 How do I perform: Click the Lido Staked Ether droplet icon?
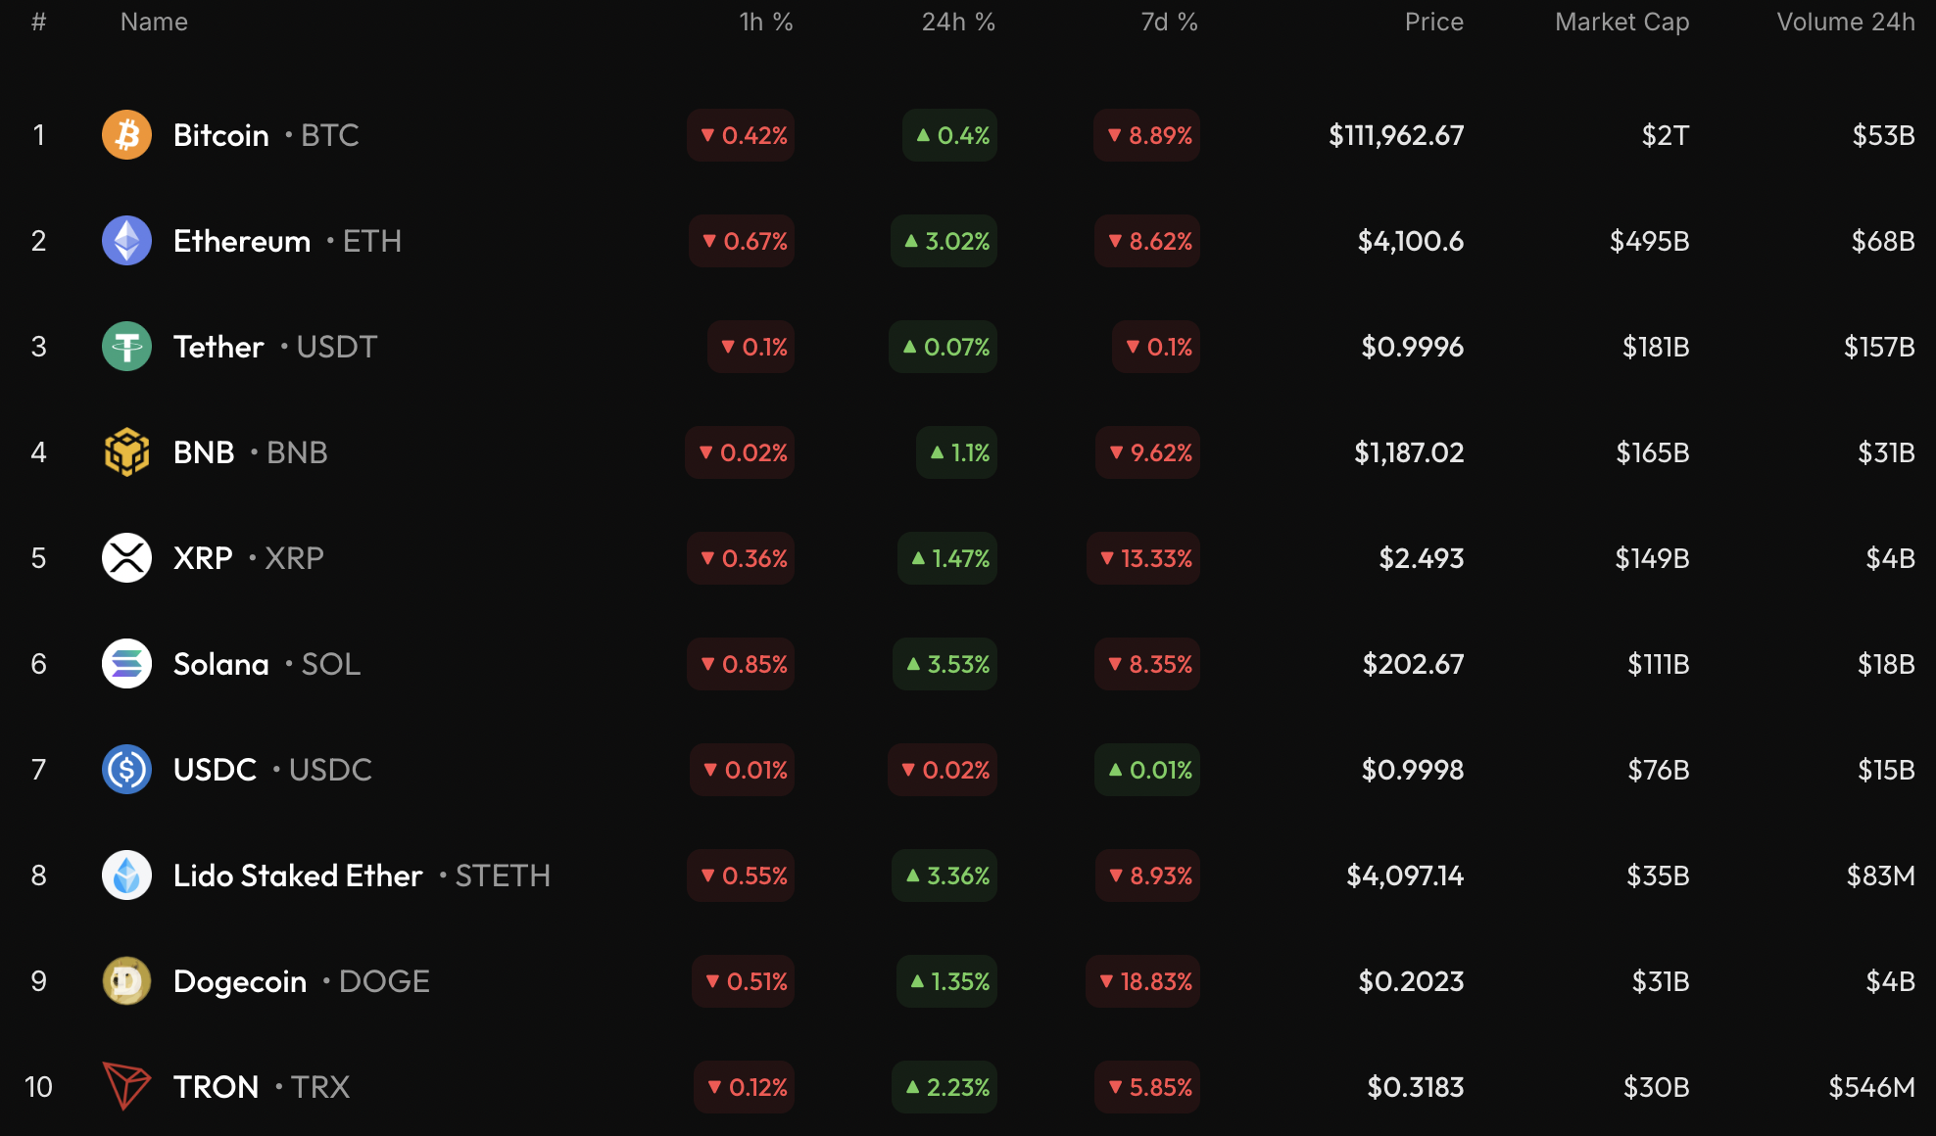click(x=126, y=876)
